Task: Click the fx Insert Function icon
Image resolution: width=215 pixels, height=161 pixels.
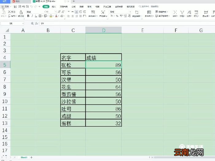Action: [x=36, y=24]
